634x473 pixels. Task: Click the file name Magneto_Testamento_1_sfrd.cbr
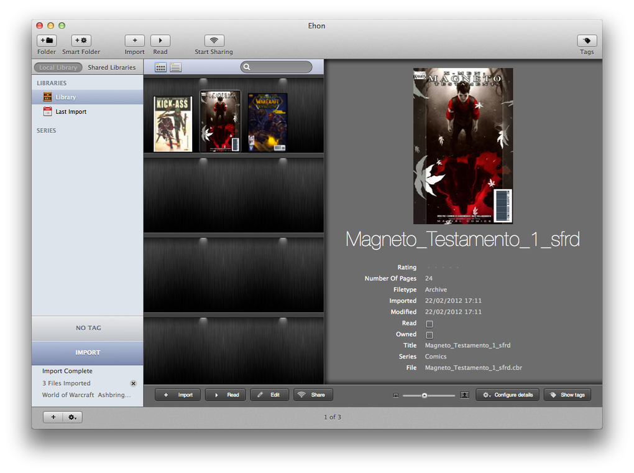(x=474, y=368)
